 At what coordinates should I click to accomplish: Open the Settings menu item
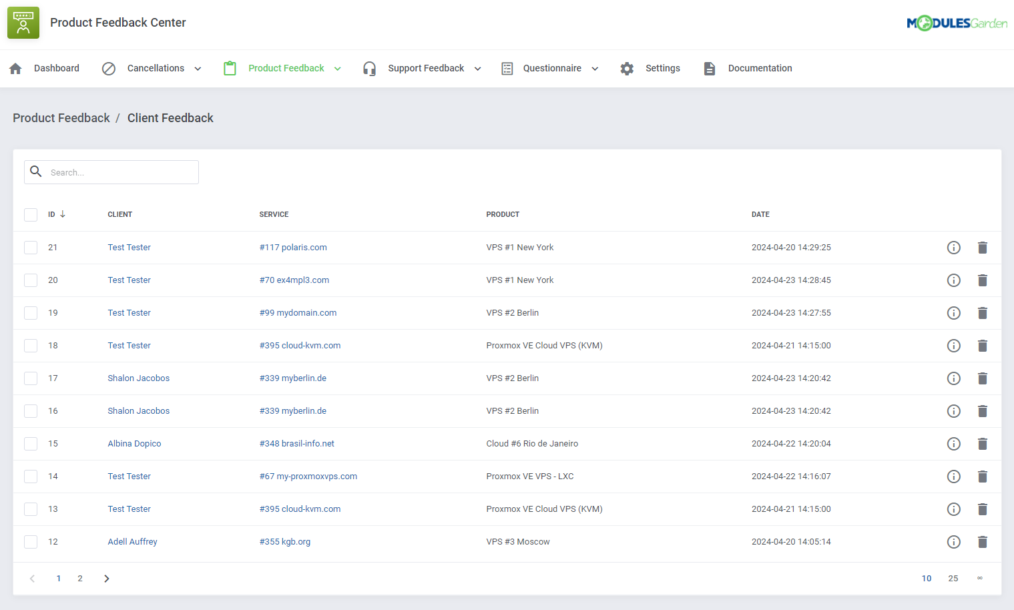[x=663, y=68]
